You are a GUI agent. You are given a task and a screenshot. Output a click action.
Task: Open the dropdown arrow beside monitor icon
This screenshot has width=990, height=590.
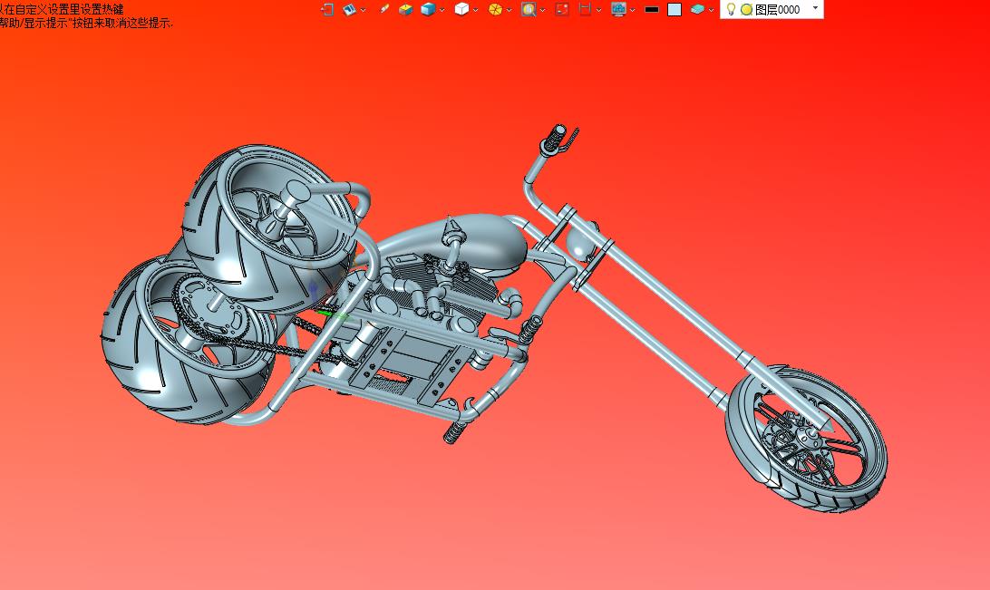pos(632,10)
